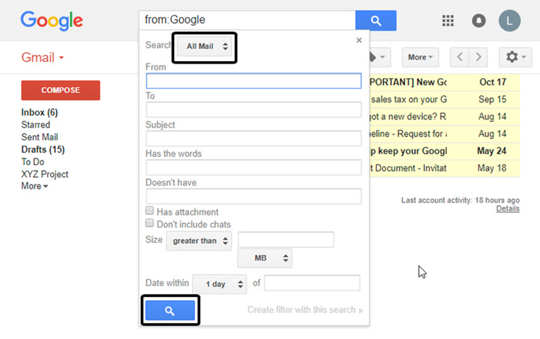
Task: Open the XYZ Project label
Action: click(44, 174)
